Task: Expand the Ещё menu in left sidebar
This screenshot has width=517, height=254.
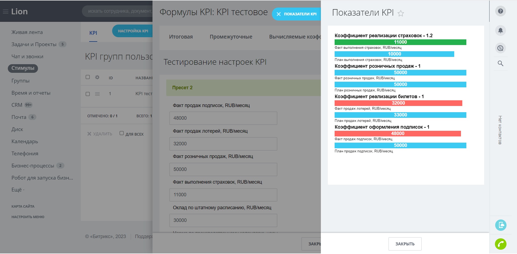Action: [x=18, y=190]
